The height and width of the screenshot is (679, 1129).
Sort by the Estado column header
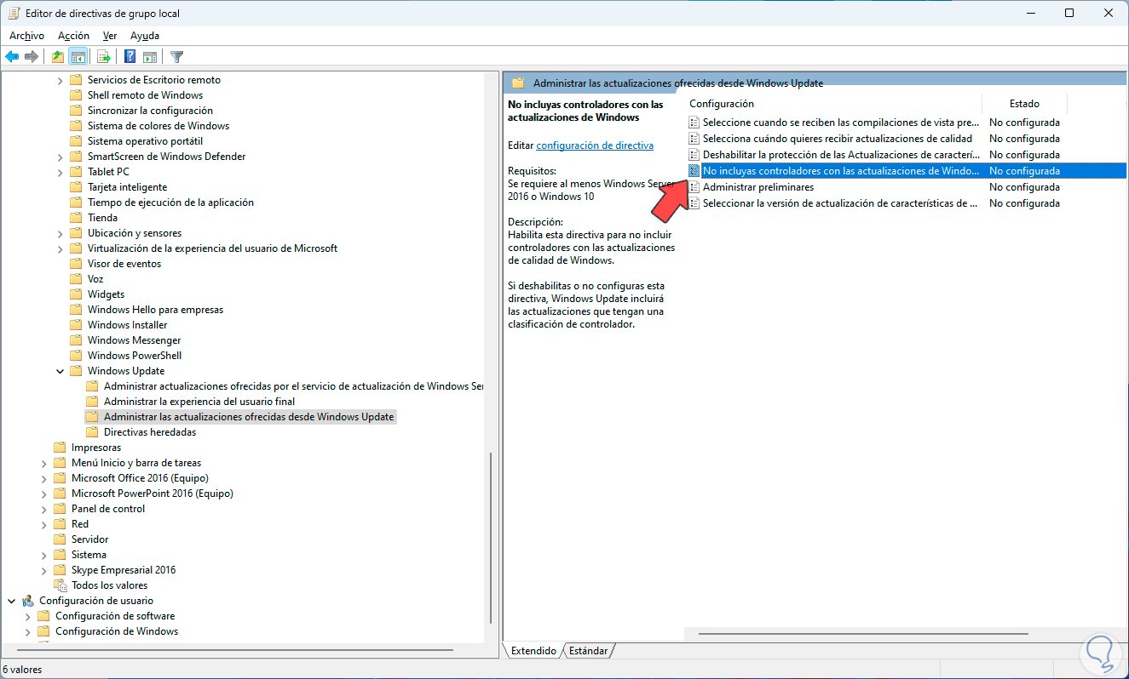coord(1024,104)
